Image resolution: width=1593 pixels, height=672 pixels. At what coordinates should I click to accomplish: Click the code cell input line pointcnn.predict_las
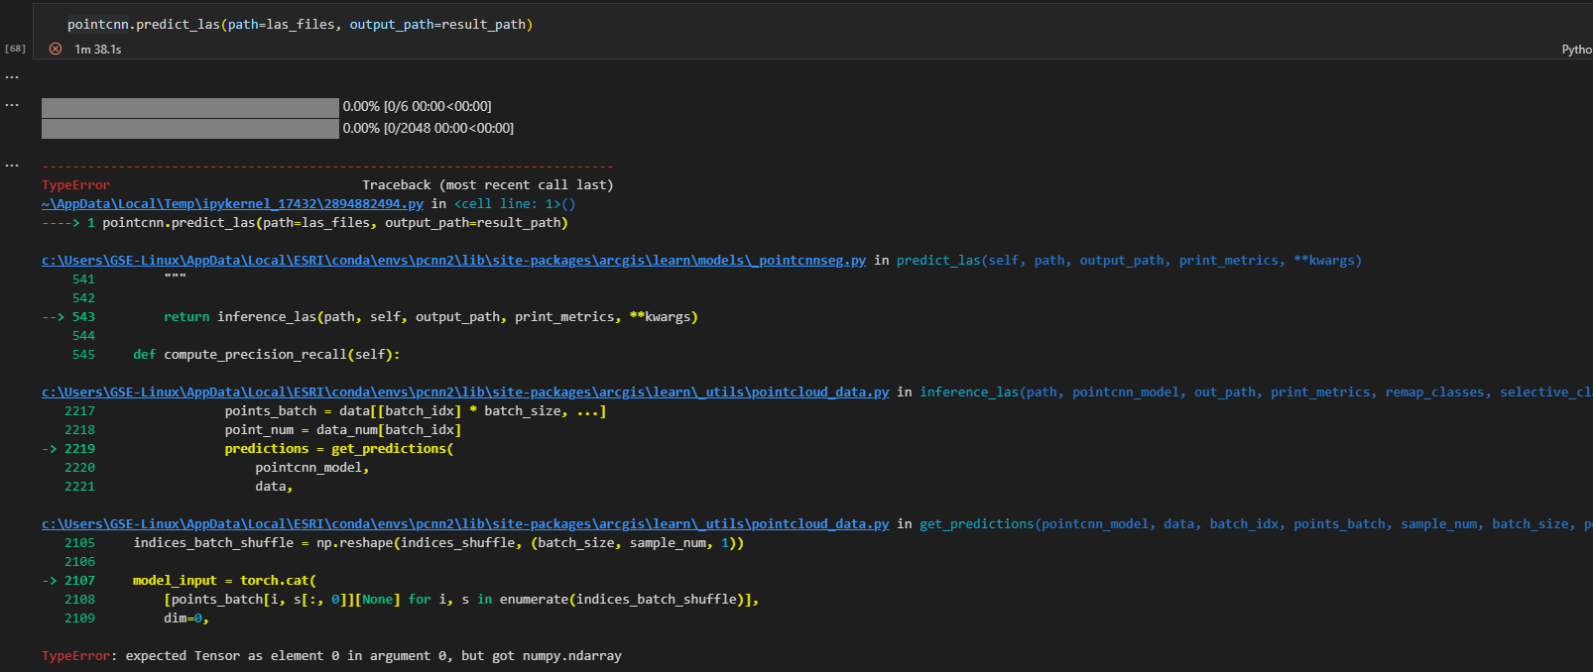300,24
